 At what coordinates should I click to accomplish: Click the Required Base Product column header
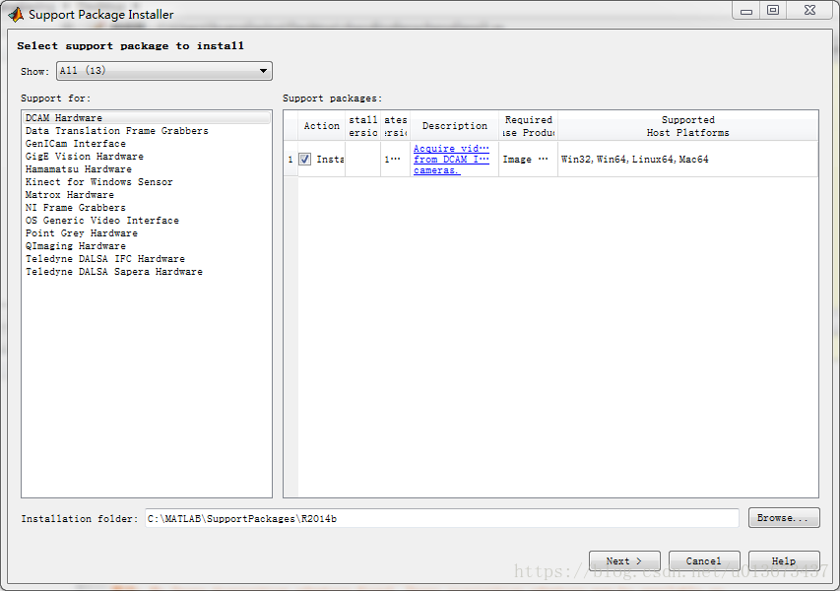tap(528, 126)
